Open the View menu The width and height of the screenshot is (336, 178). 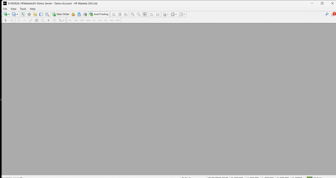tap(13, 9)
